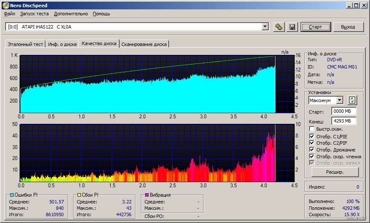Select the Качество диска tab
This screenshot has width=370, height=223.
coord(99,43)
